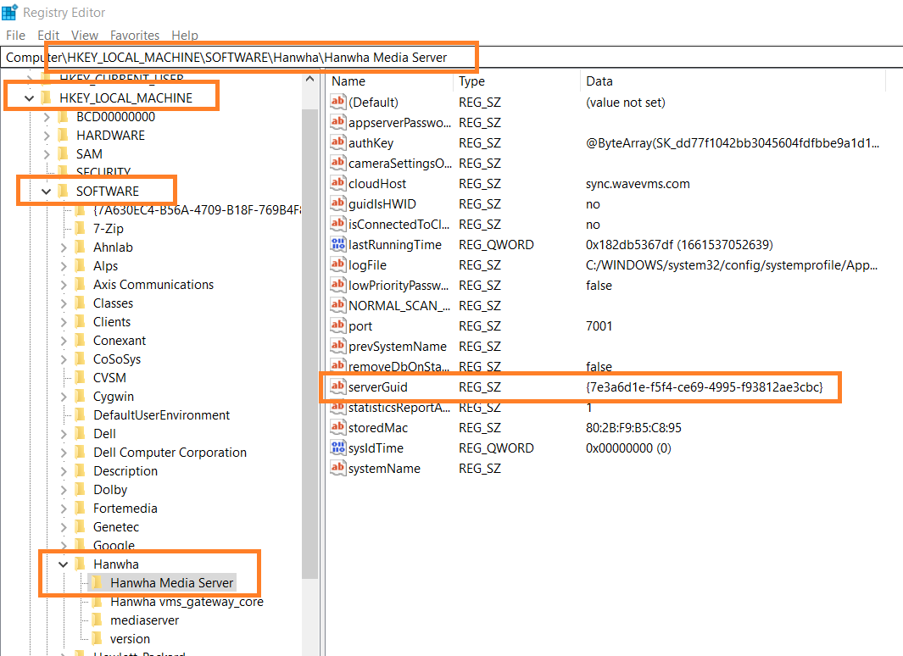Click the Registry Editor title bar icon
This screenshot has width=903, height=656.
click(10, 12)
